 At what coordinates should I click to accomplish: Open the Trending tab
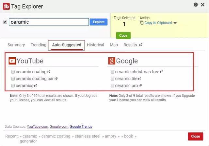[39, 45]
